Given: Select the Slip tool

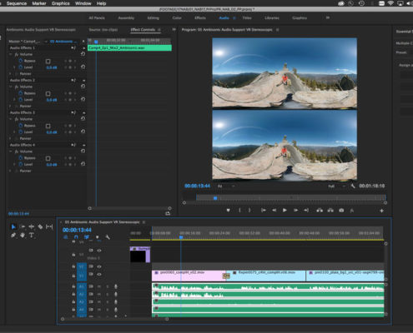Looking at the screenshot, I should (49, 226).
